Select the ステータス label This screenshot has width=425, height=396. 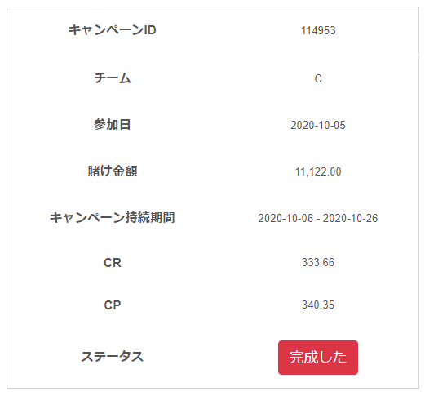tap(113, 357)
